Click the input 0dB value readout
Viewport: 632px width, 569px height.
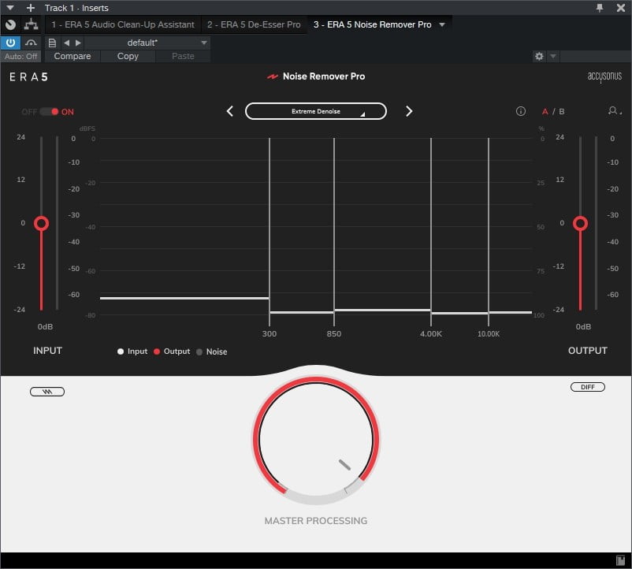point(45,326)
